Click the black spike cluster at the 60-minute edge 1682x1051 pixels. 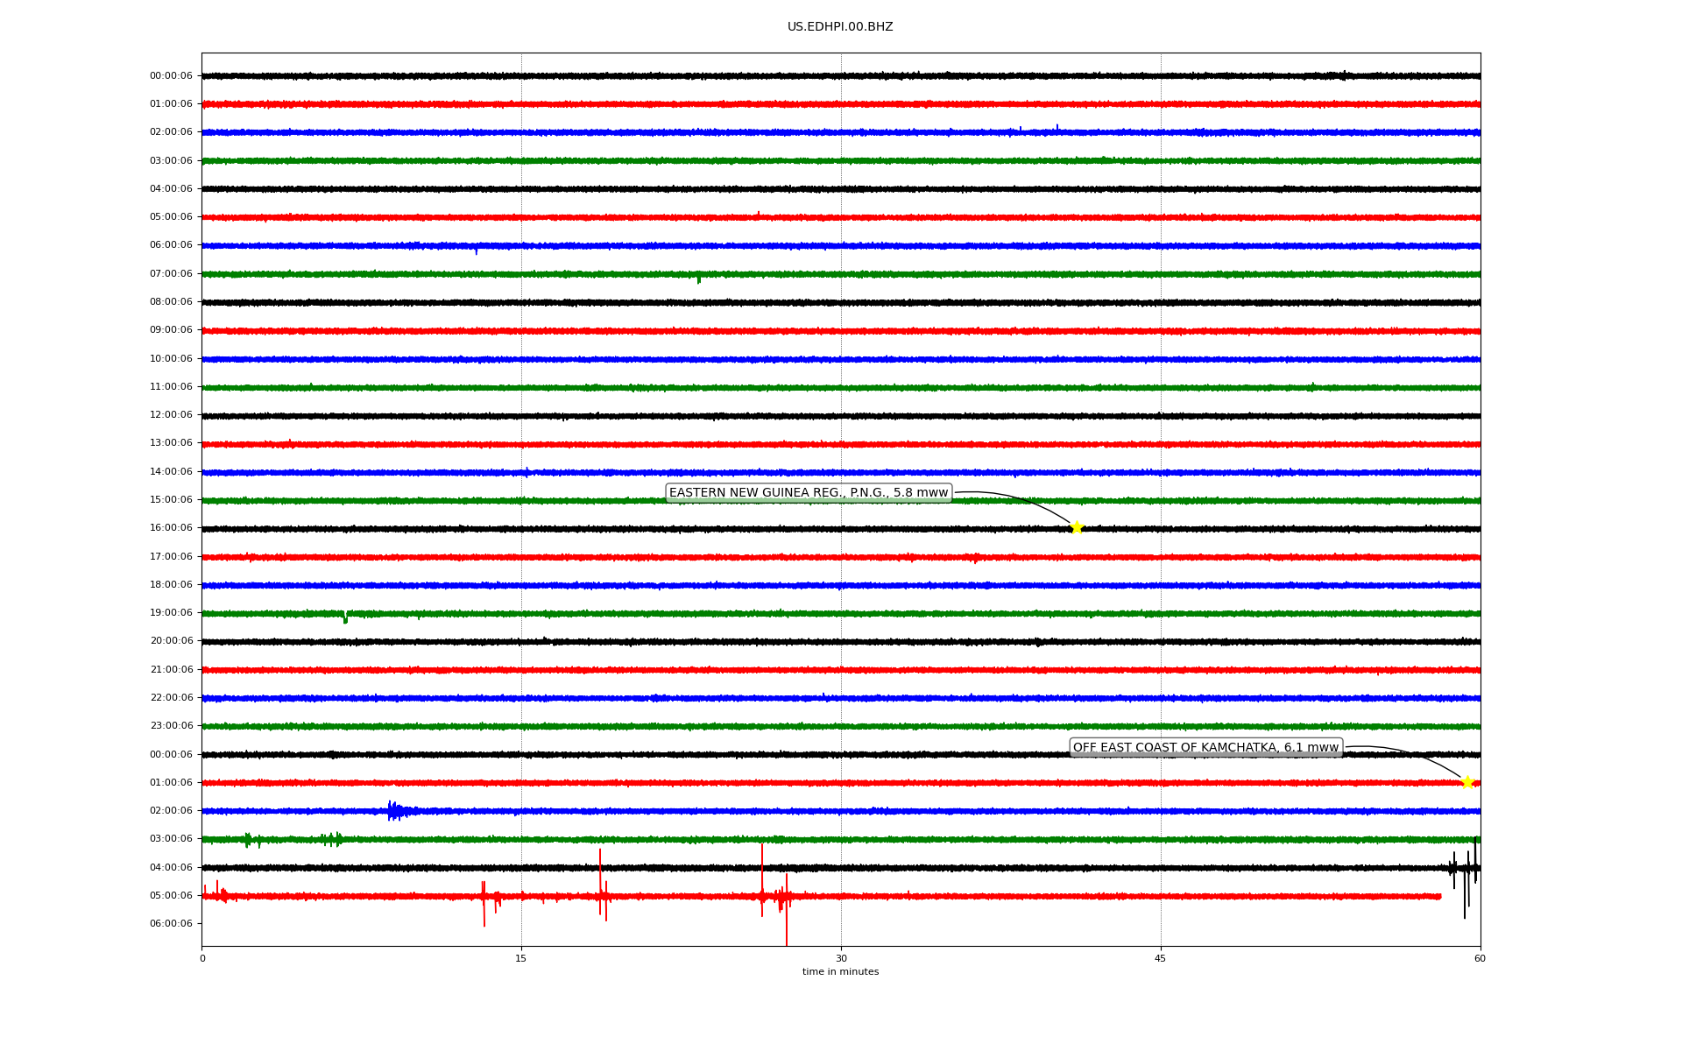tap(1465, 876)
